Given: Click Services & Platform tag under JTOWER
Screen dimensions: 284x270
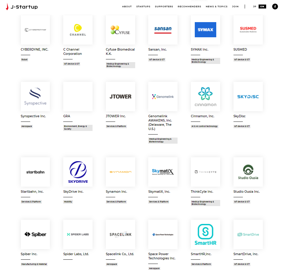Looking at the screenshot, I should pyautogui.click(x=116, y=126).
